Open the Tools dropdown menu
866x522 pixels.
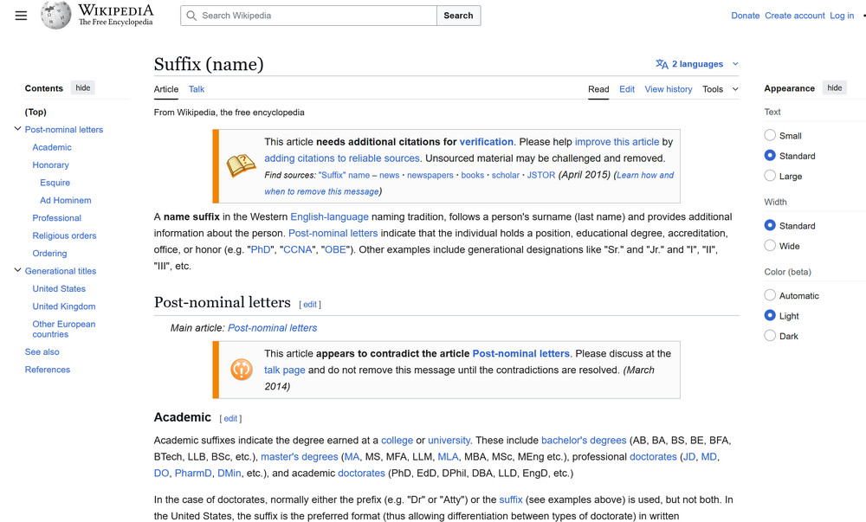click(720, 89)
